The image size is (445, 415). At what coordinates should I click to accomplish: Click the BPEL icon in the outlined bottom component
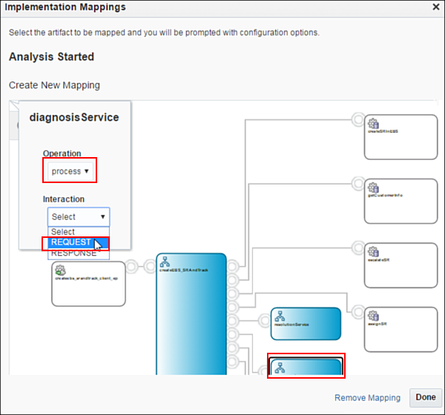click(280, 368)
